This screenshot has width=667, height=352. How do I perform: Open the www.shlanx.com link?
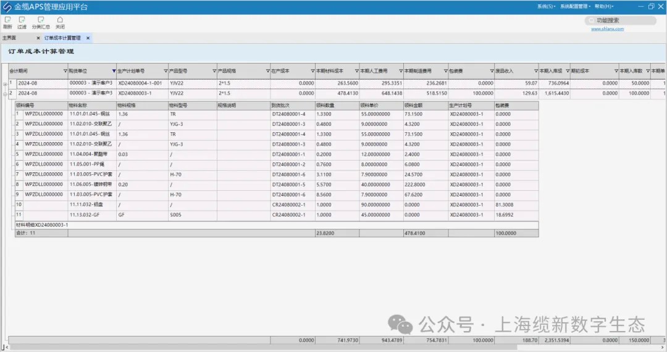click(607, 29)
